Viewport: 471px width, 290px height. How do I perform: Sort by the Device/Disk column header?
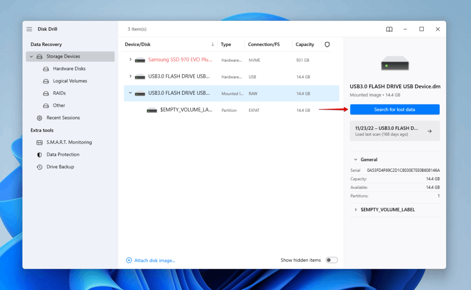click(x=138, y=44)
